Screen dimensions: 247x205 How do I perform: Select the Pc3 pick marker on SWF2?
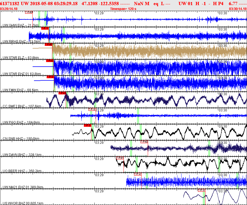click(62, 93)
